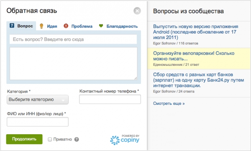The image size is (251, 151).
Task: Toggle the Приватно checkbox
Action: tap(50, 139)
